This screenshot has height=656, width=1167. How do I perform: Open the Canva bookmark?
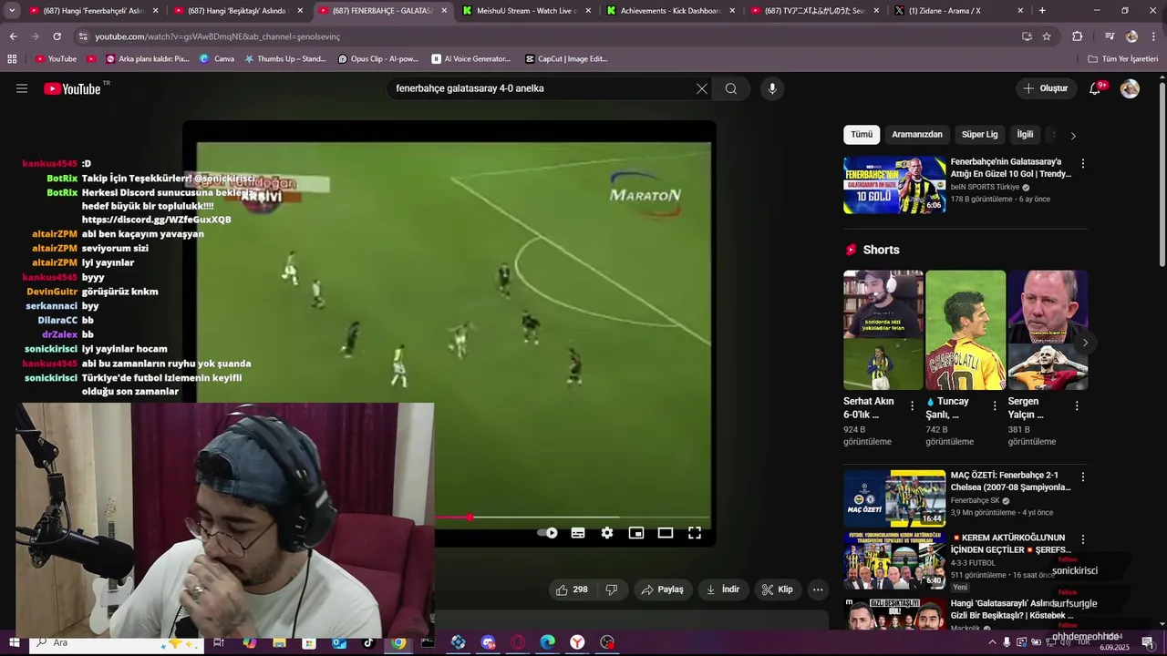[216, 58]
